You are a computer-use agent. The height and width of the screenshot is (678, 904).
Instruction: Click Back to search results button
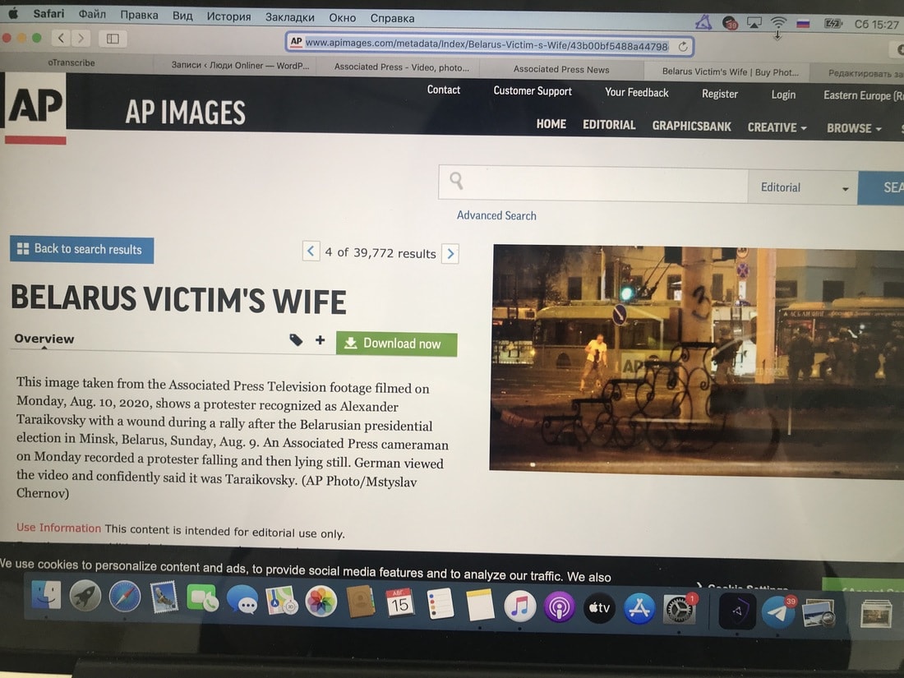click(81, 250)
